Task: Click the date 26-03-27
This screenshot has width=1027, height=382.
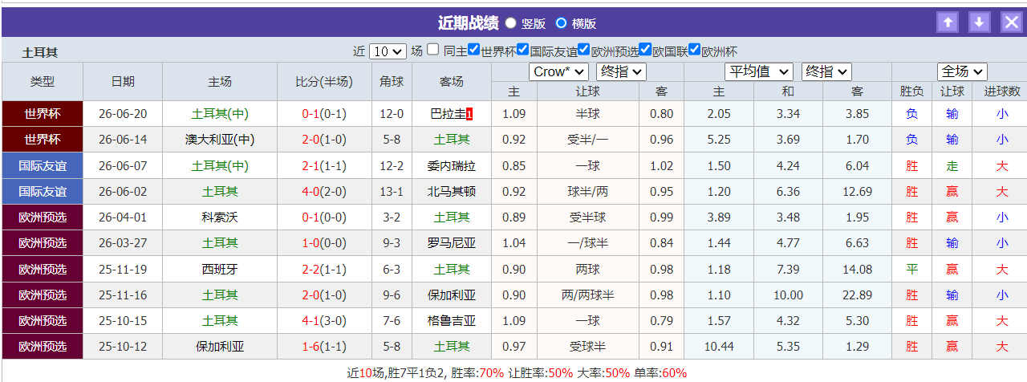Action: coord(123,243)
